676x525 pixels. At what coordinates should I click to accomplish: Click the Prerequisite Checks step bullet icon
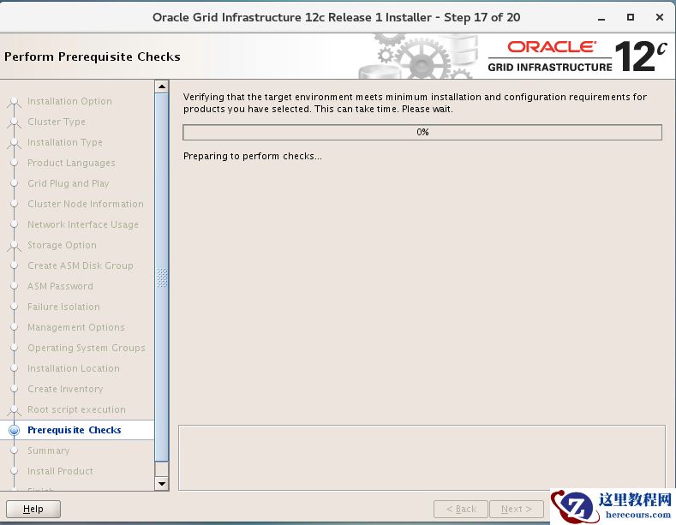pyautogui.click(x=15, y=430)
